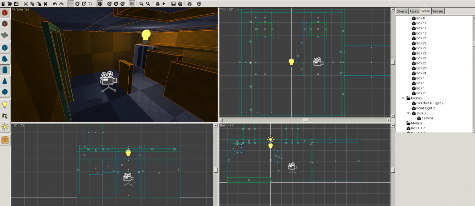Collapse the Entities folder
The image size is (475, 206).
coord(403,98)
